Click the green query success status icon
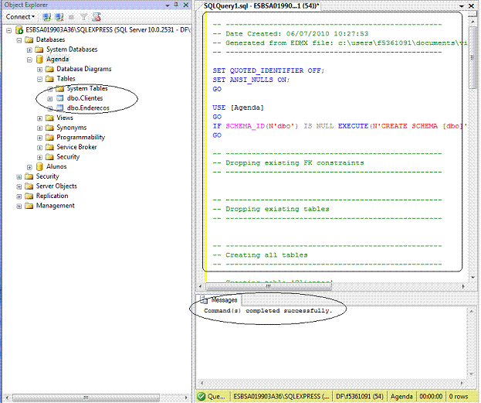This screenshot has height=403, width=481. coord(202,397)
